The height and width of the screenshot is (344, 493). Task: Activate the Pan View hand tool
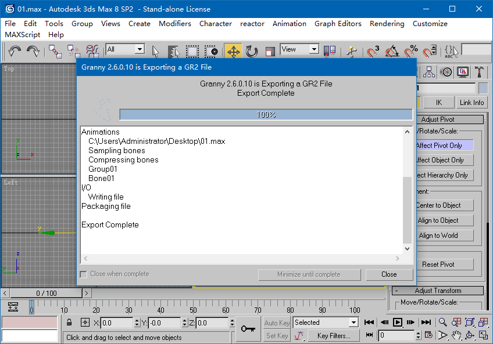click(x=456, y=335)
